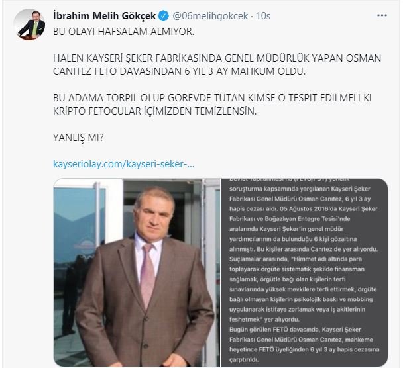Open the dark article screenshot image
This screenshot has width=405, height=368.
(304, 272)
